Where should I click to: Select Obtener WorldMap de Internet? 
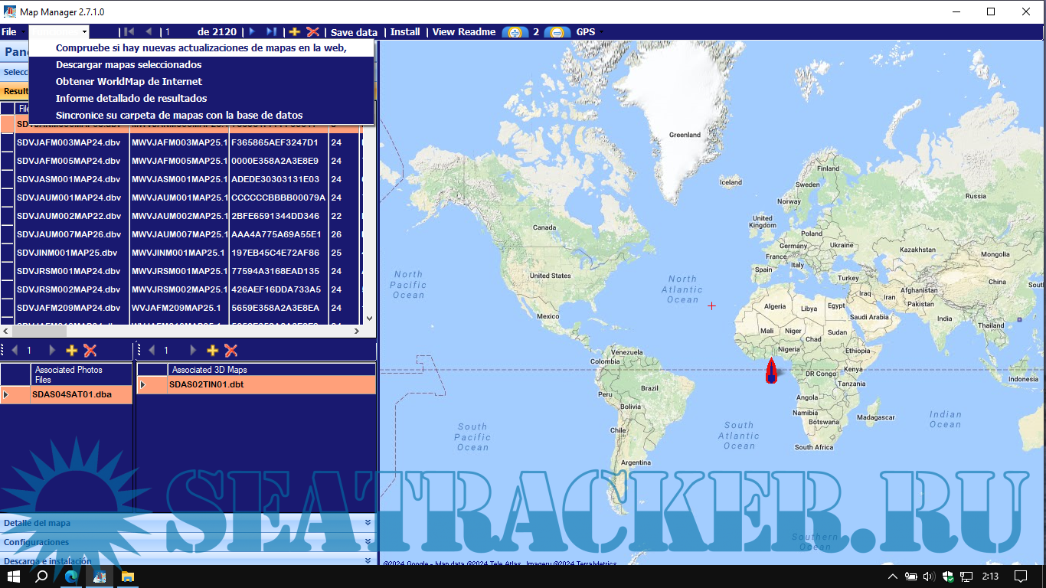[x=129, y=82]
